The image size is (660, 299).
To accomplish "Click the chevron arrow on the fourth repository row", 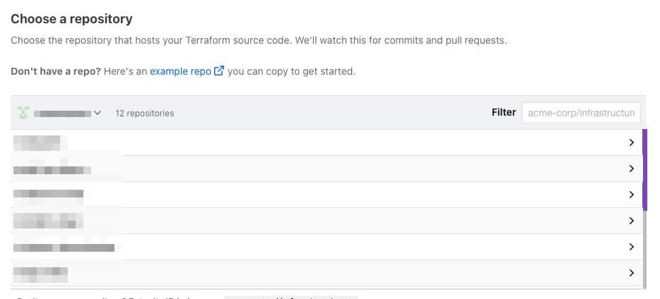I will click(631, 221).
